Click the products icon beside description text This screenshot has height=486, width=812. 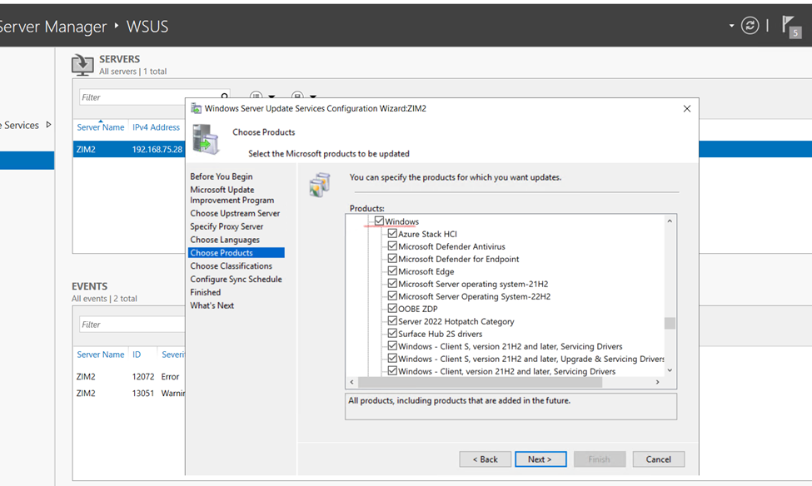[x=320, y=185]
